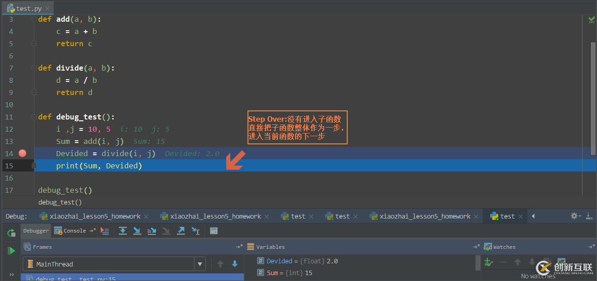Click the pin icon in Watches header

[591, 247]
